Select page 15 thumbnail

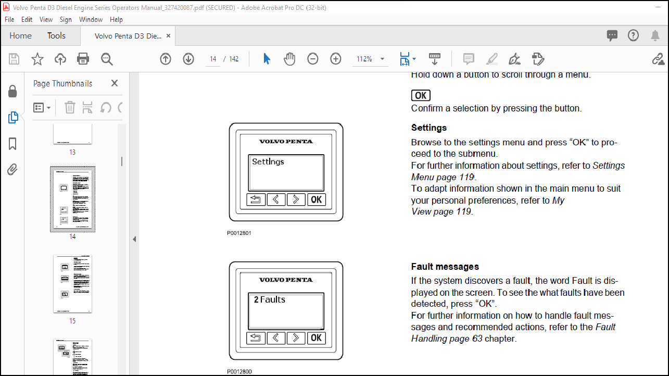click(72, 284)
